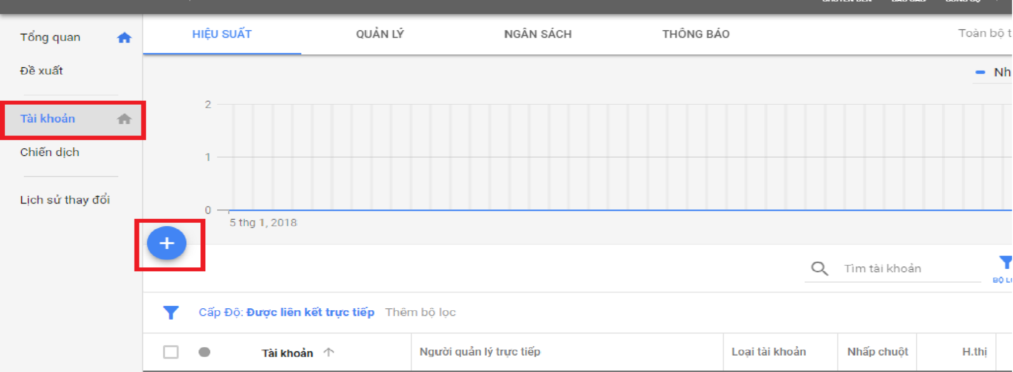
Task: Click the sort arrow next to Tài khoản column
Action: (329, 352)
